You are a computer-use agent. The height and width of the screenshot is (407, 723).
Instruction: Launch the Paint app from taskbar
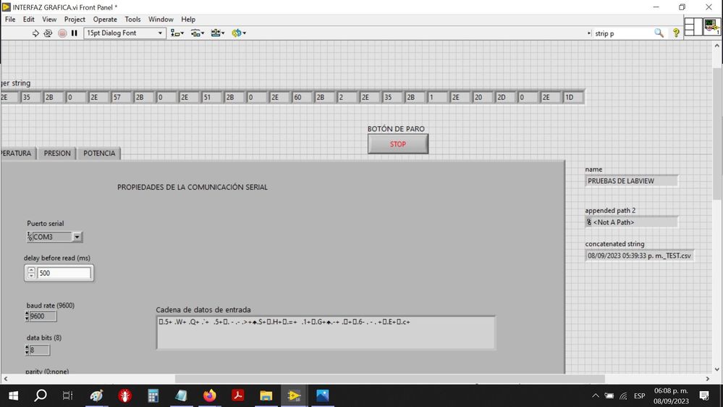click(x=97, y=395)
